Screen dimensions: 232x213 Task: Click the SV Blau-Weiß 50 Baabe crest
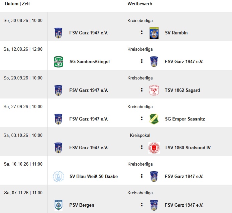click(59, 177)
